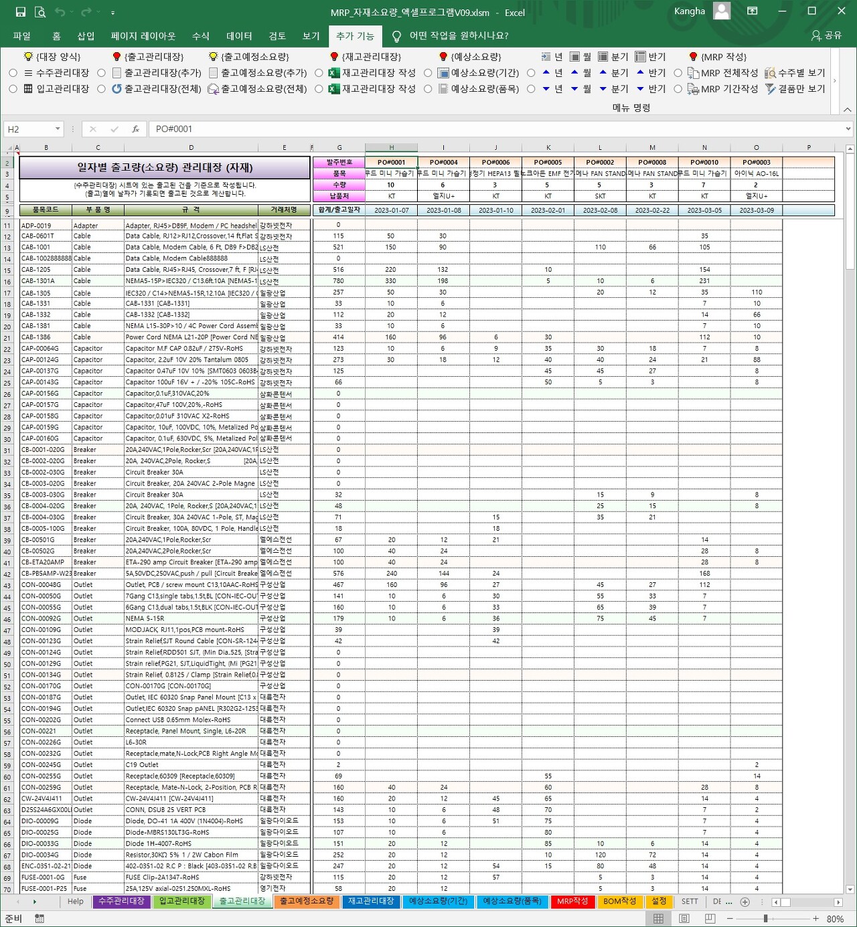Click the top-row 분기 view icon
857x927 pixels.
[x=603, y=57]
